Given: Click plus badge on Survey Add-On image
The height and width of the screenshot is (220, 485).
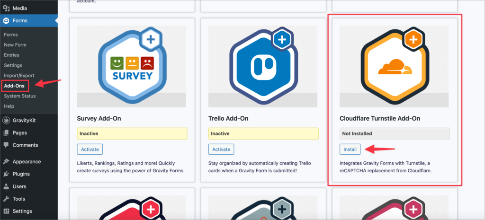Looking at the screenshot, I should [x=151, y=39].
